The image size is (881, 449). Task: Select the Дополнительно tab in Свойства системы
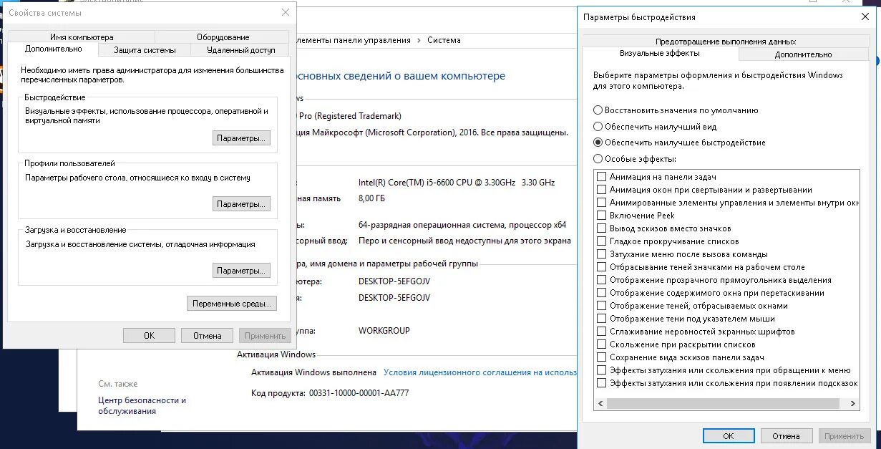point(53,49)
